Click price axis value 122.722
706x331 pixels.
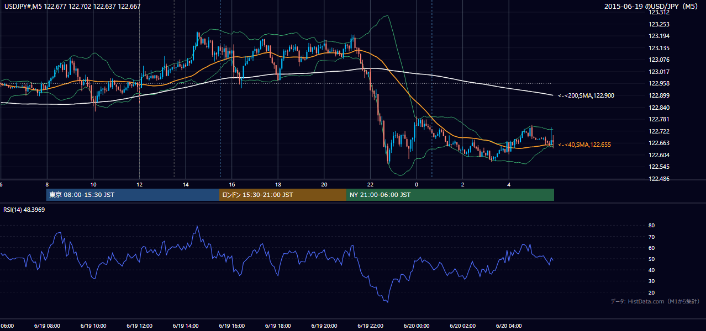tap(658, 131)
